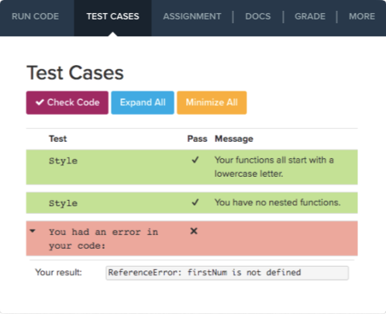Click the ReferenceError result text field
The width and height of the screenshot is (386, 314).
click(x=227, y=273)
